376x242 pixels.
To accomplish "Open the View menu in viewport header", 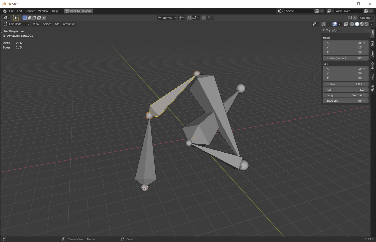I will tap(36, 24).
